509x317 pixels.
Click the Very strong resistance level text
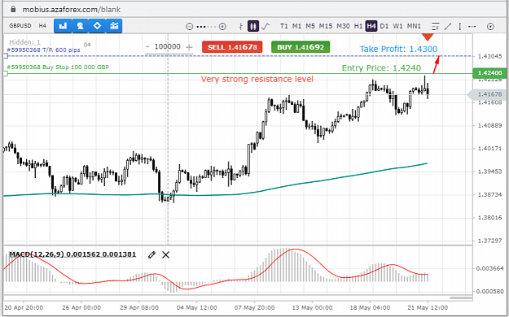pyautogui.click(x=257, y=79)
